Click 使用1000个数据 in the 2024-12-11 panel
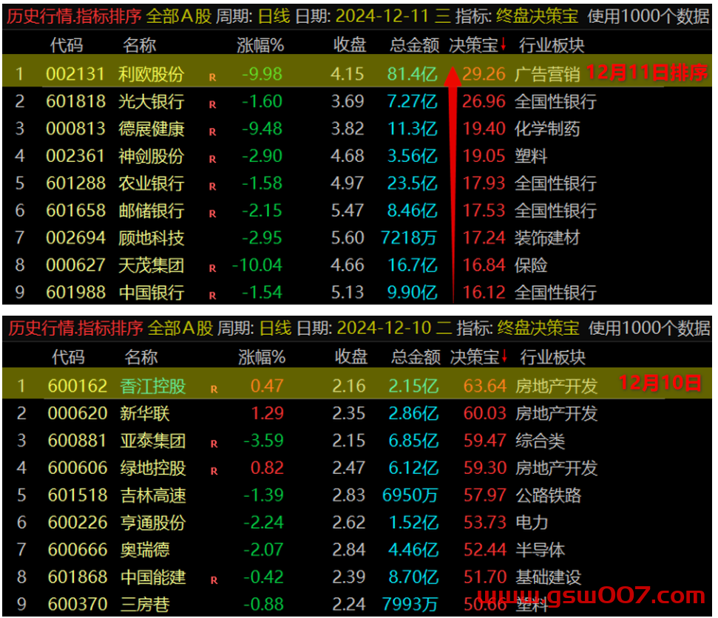Image resolution: width=718 pixels, height=618 pixels. point(648,16)
